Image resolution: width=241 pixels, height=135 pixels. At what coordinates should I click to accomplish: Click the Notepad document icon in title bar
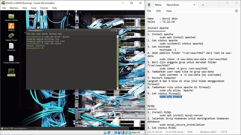[x=149, y=5]
